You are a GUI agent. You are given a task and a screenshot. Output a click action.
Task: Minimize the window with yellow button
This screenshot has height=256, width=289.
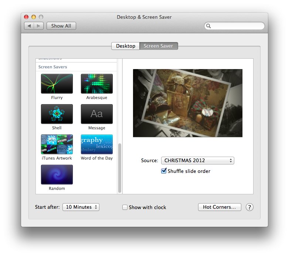click(34, 17)
